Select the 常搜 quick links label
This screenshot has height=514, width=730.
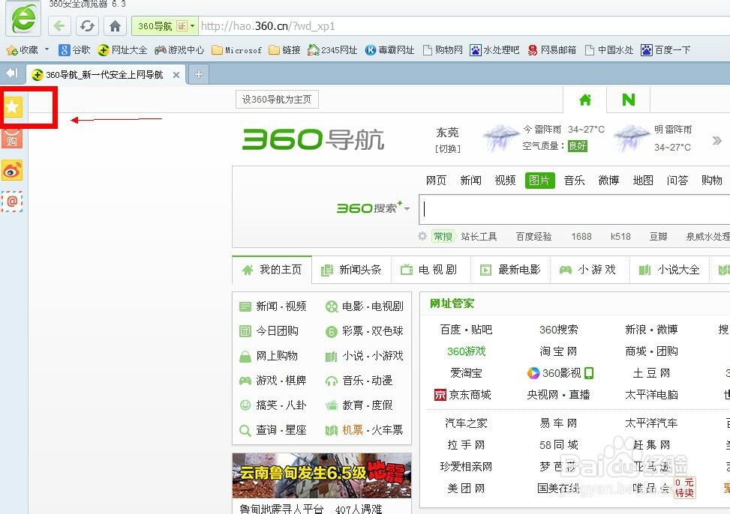[x=443, y=236]
